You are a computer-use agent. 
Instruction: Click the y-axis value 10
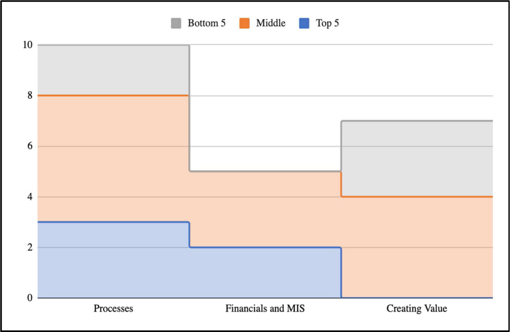[x=28, y=45]
